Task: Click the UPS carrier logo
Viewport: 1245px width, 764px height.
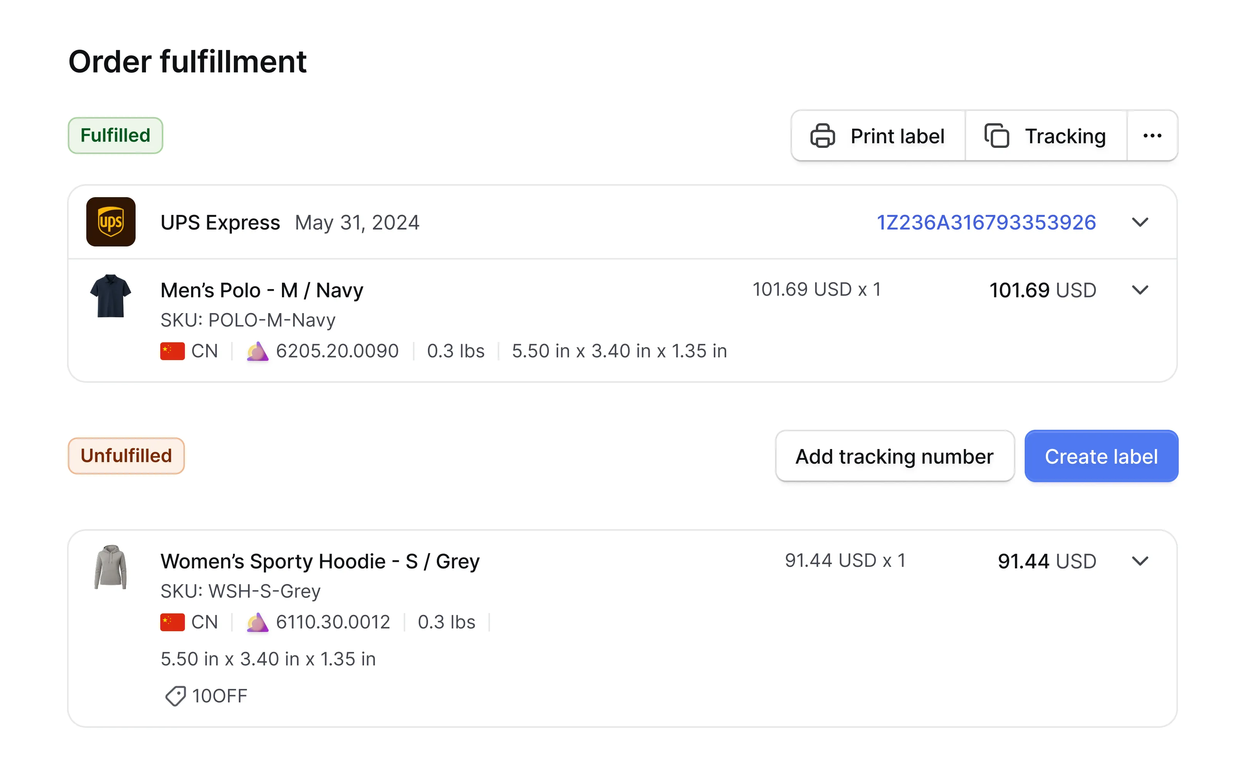Action: (x=112, y=222)
